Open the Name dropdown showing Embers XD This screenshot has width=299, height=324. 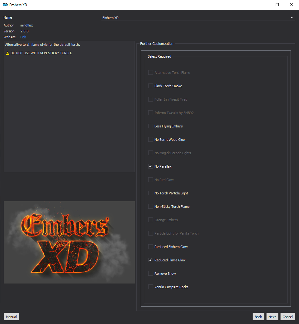pyautogui.click(x=198, y=17)
